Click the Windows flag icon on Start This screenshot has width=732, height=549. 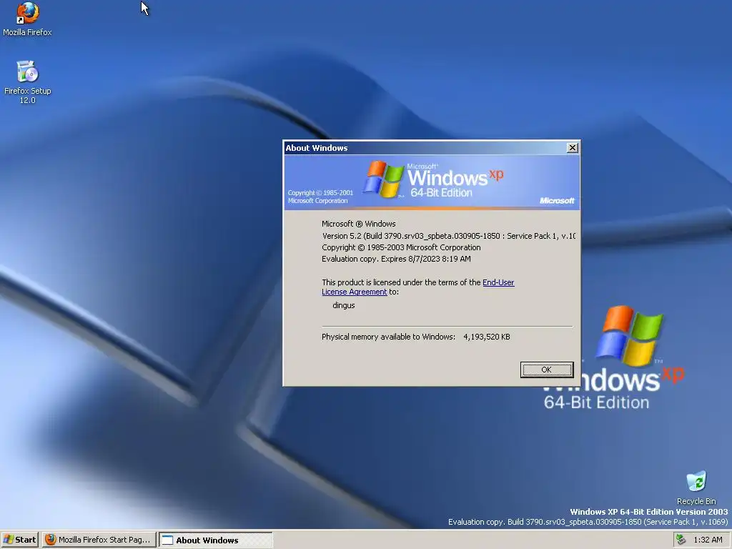point(8,540)
